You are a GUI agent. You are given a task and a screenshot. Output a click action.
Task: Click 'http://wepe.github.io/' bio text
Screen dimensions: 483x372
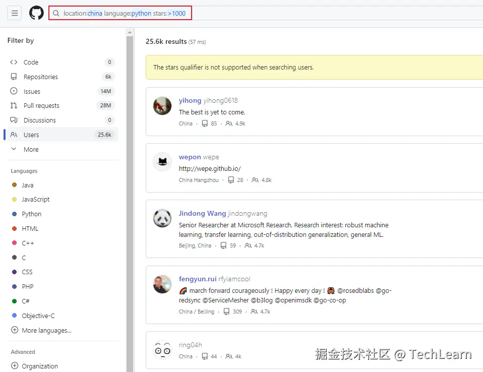click(x=210, y=168)
